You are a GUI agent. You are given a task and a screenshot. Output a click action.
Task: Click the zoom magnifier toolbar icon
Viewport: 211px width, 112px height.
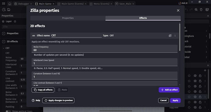click(x=196, y=9)
